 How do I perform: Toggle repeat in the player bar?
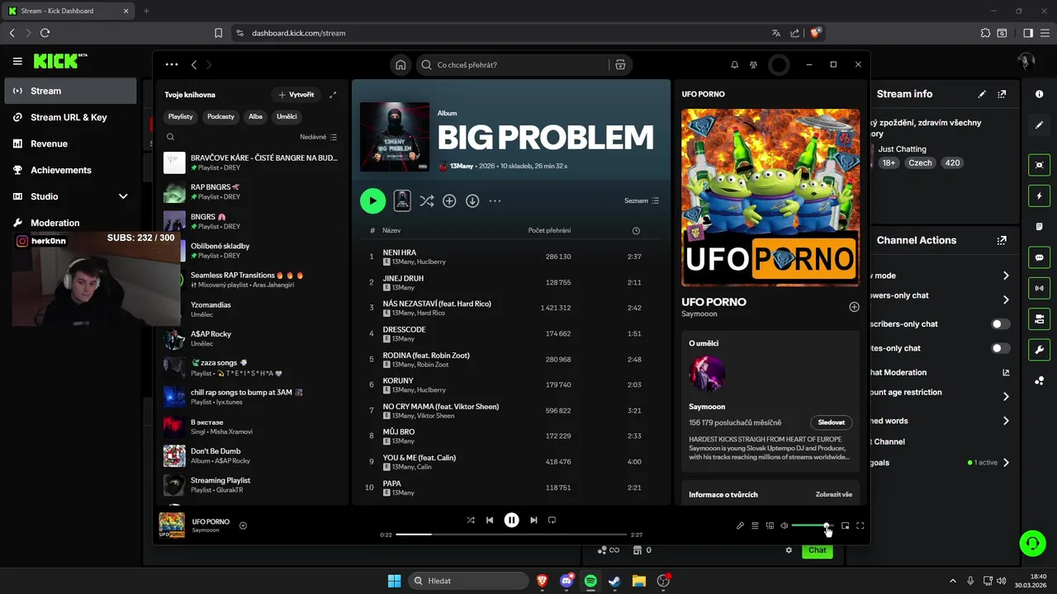[x=552, y=520]
